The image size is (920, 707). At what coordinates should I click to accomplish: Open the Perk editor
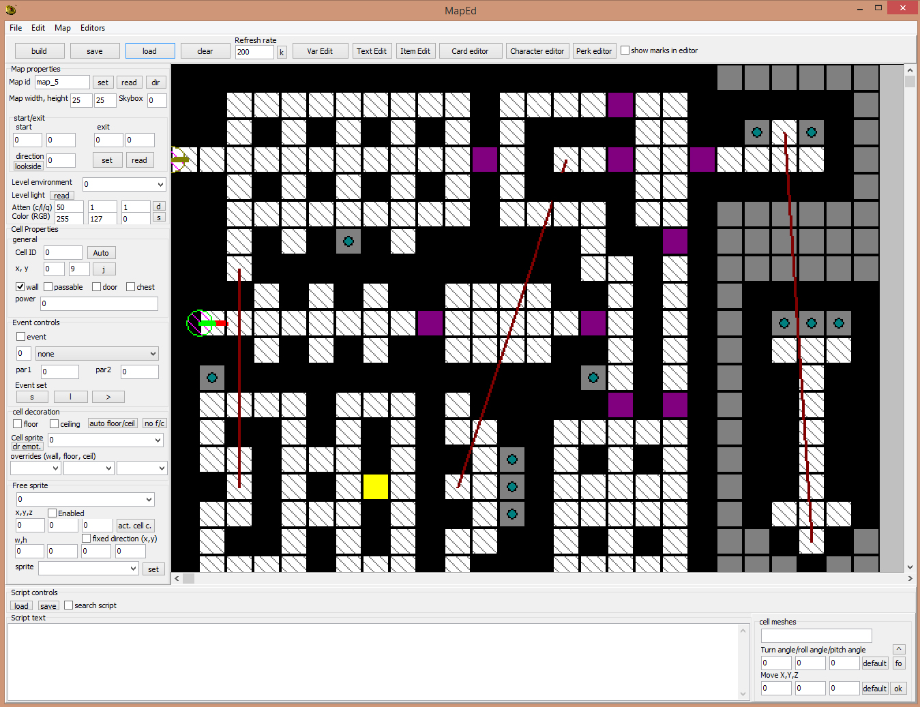(594, 51)
